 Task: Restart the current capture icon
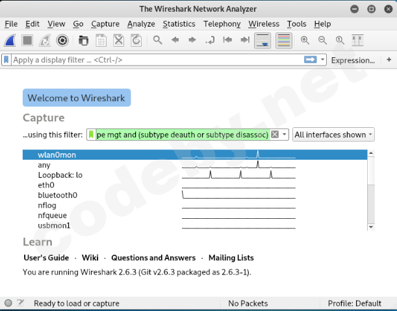click(45, 40)
